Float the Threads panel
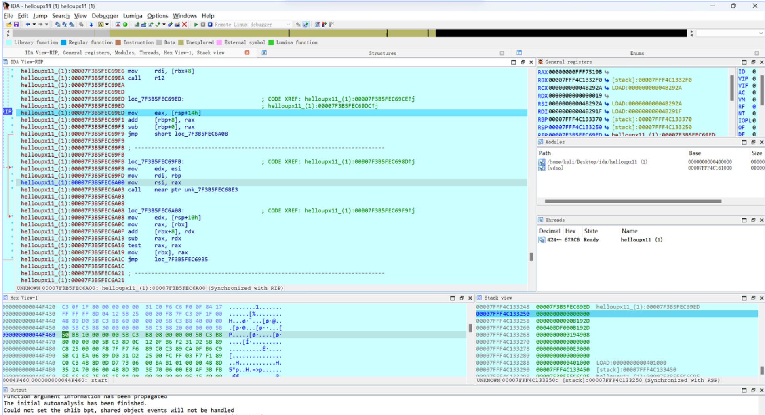This screenshot has height=415, width=765. click(x=753, y=220)
